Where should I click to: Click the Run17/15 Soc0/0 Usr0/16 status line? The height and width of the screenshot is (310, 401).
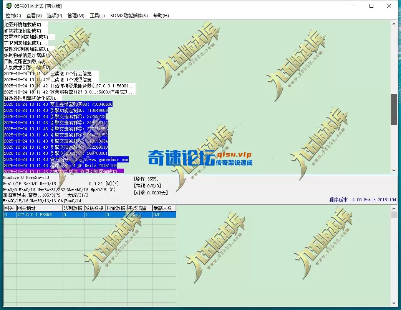[x=30, y=184]
